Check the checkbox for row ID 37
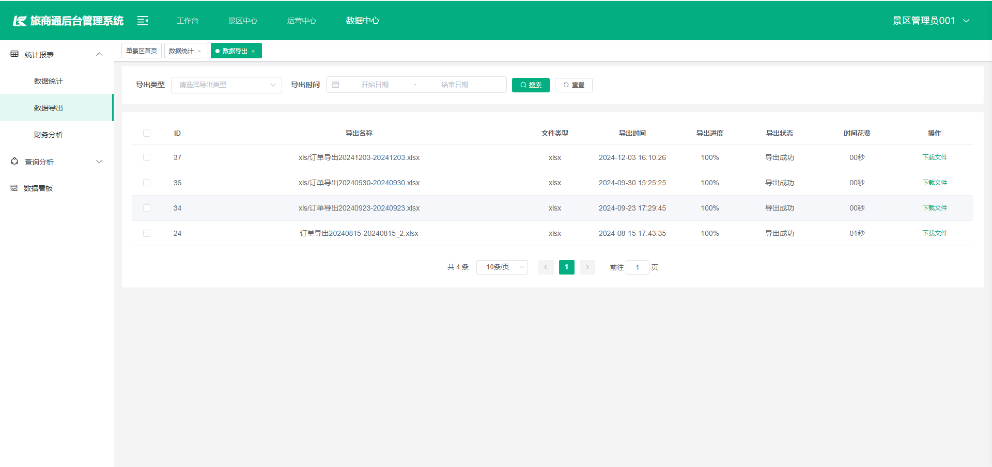This screenshot has height=467, width=992. (x=147, y=157)
